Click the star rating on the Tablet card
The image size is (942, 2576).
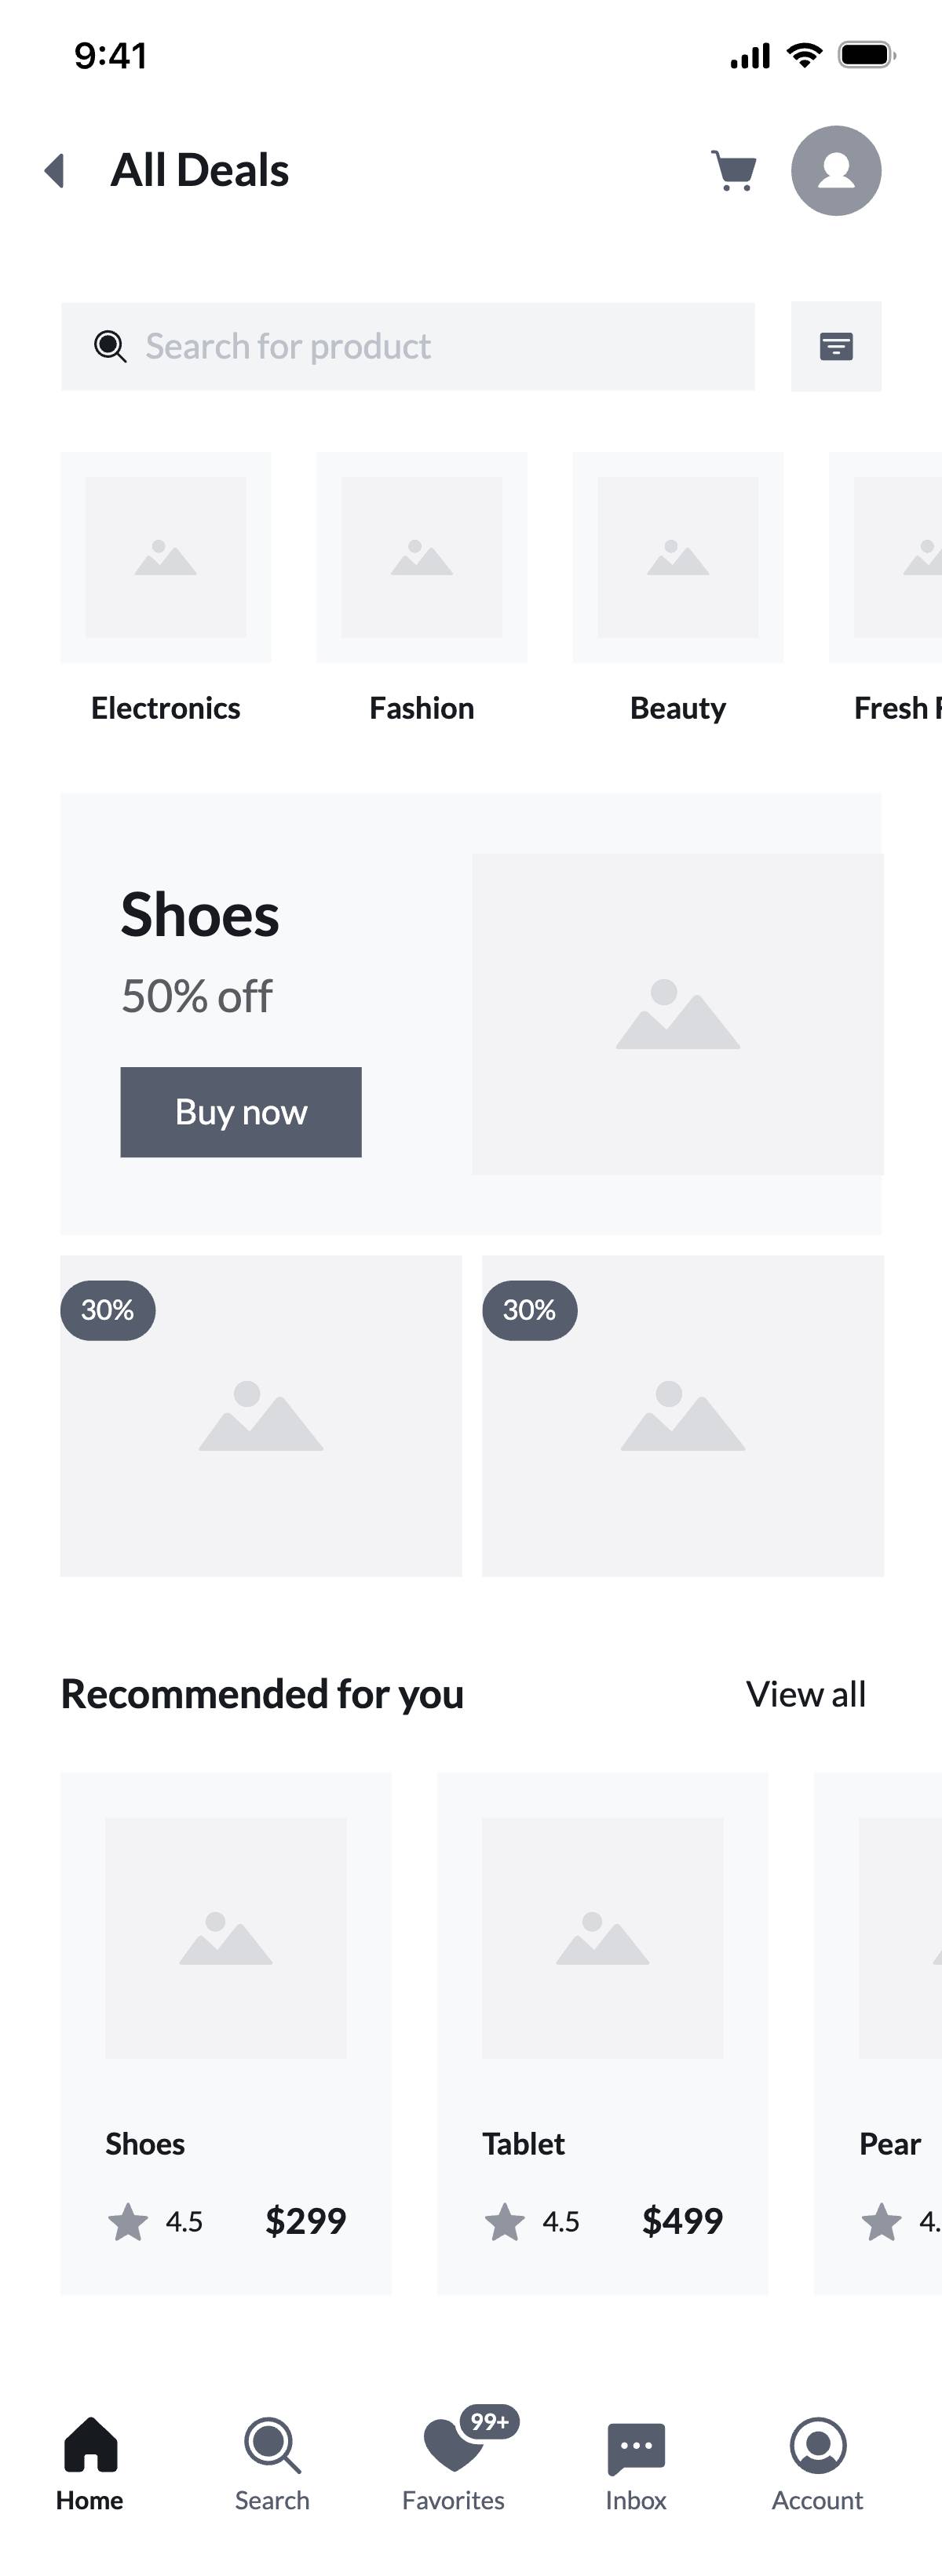pos(505,2222)
